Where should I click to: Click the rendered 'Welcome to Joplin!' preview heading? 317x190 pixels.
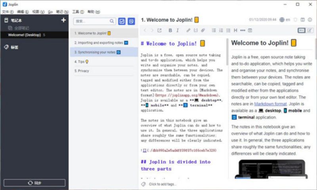pos(264,43)
